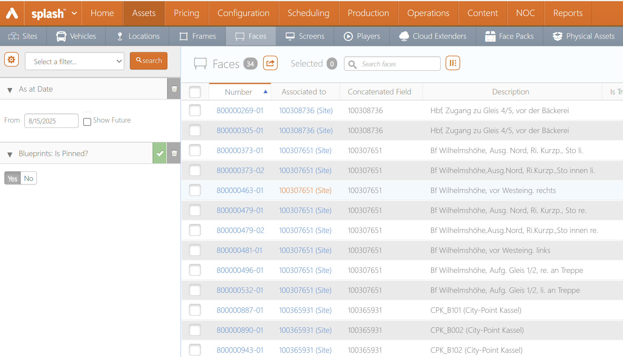This screenshot has height=357, width=623.
Task: Go to Face Packs section
Action: (x=509, y=36)
